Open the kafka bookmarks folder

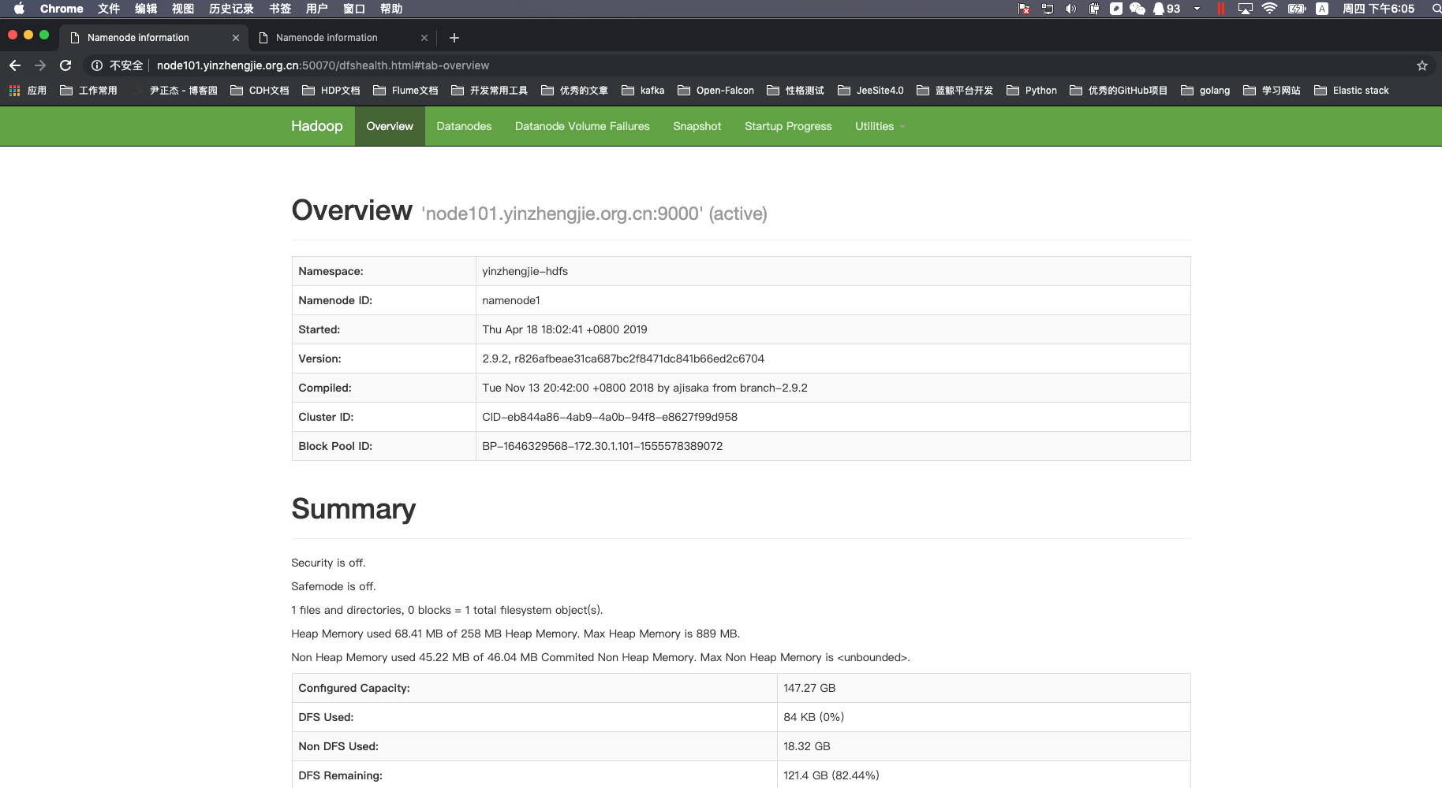(643, 91)
